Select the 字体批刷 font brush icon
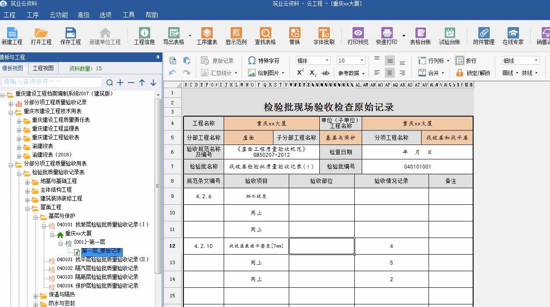Screen dimensions: 550x307 325,36
